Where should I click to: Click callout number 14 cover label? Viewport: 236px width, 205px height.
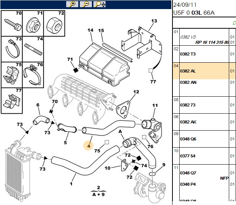90,30
